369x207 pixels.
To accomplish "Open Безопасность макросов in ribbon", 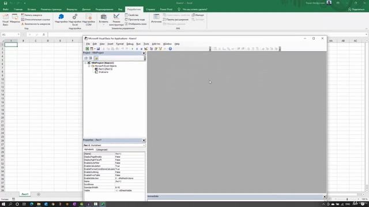I will (36, 24).
